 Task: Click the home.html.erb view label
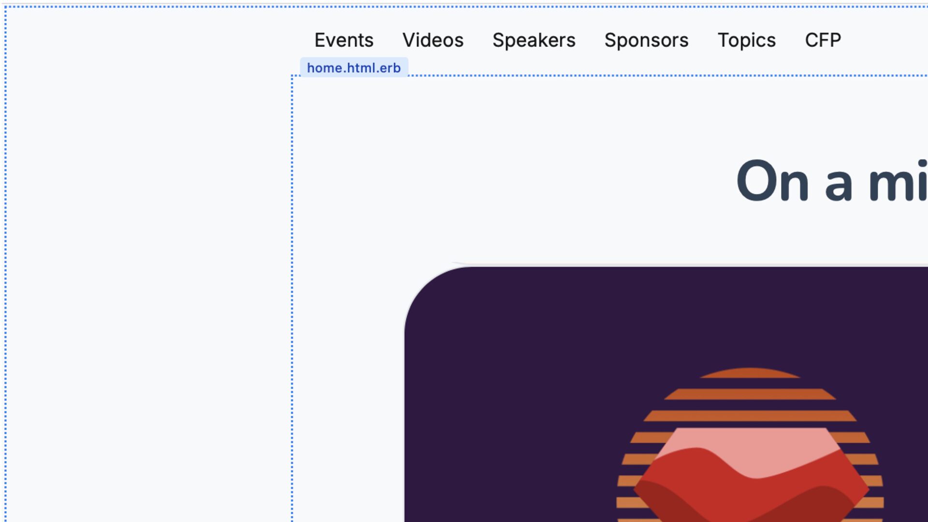354,68
